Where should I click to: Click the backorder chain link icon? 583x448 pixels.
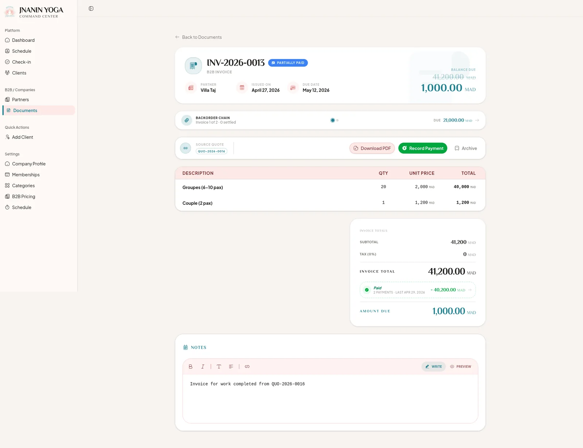(187, 120)
